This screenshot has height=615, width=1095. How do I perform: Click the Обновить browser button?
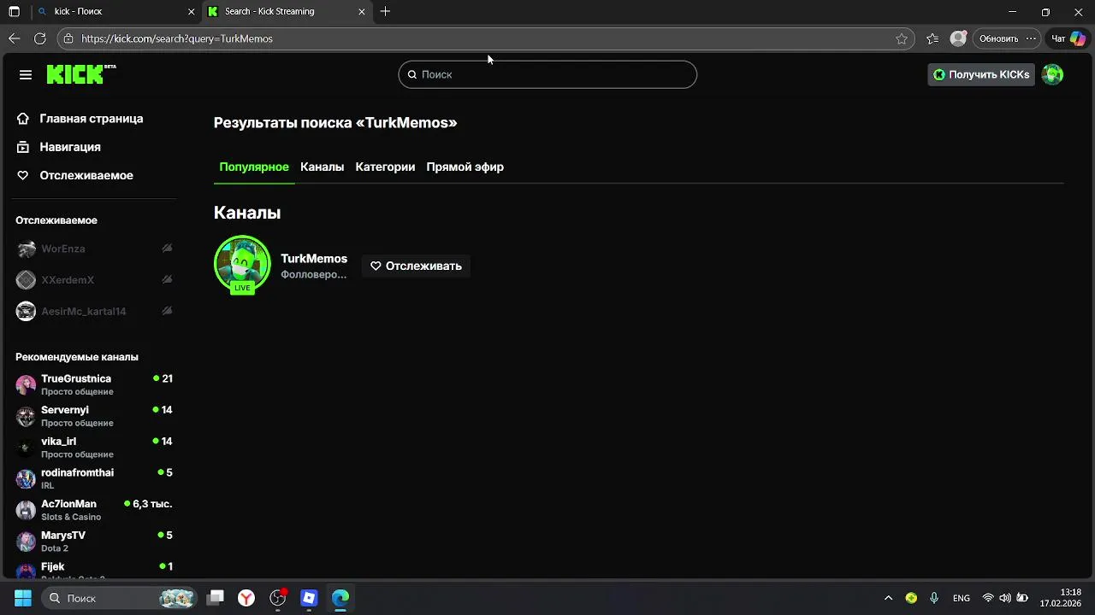(998, 38)
